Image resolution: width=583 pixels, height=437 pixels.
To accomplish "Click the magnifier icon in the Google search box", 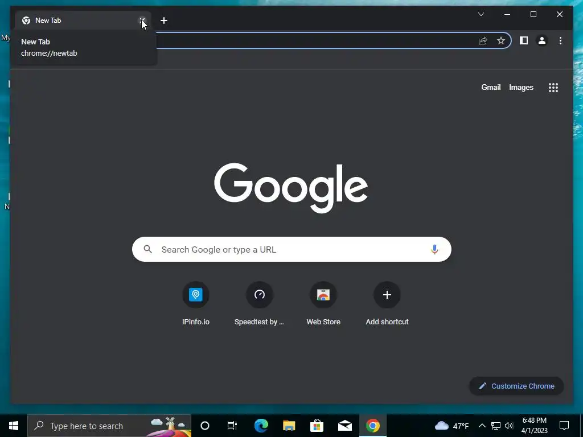I will coord(147,249).
